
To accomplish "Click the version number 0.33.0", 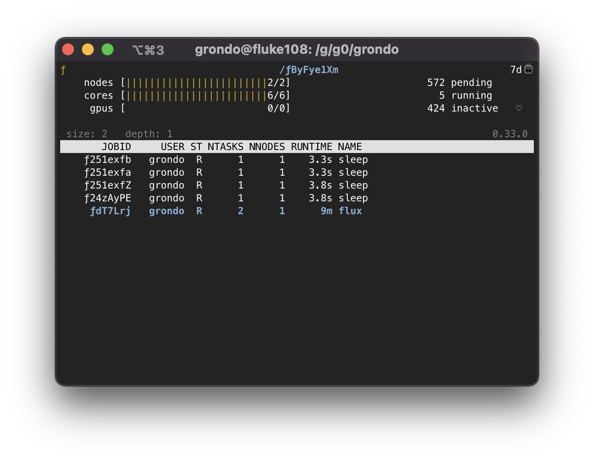I will [510, 134].
